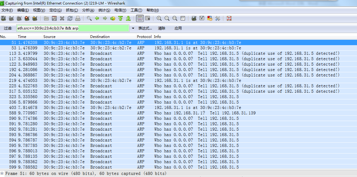The width and height of the screenshot is (357, 177).
Task: Open the 文件(F) menu
Action: point(7,10)
